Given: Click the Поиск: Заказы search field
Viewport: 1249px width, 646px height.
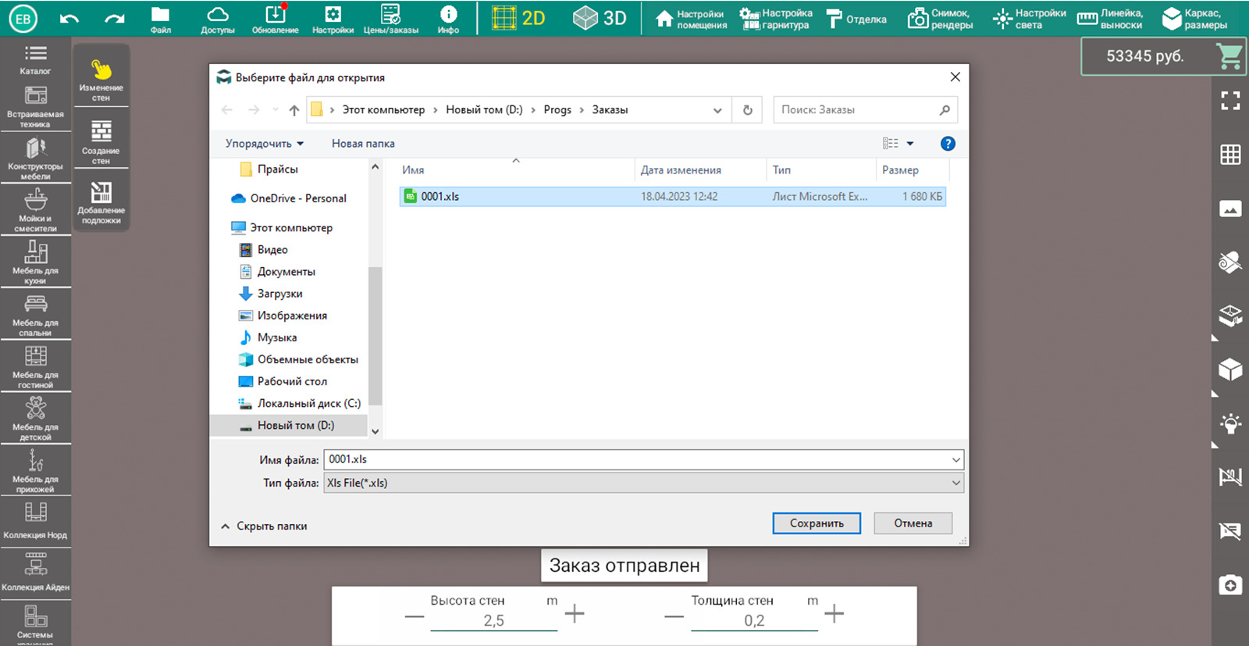Looking at the screenshot, I should point(856,110).
